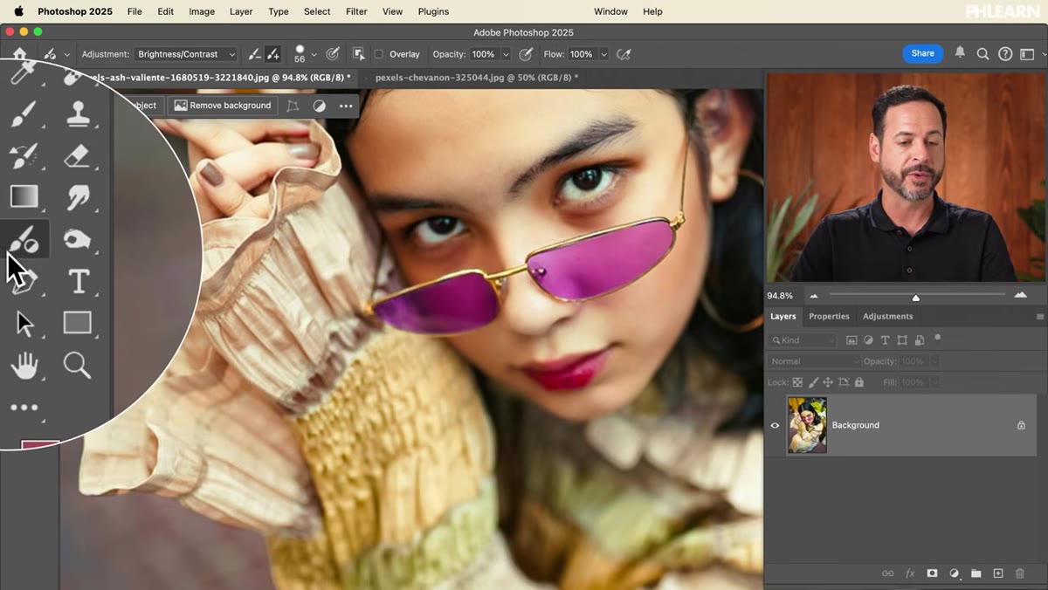This screenshot has width=1048, height=590.
Task: Choose add to adjustment brush mode
Action: tap(273, 54)
